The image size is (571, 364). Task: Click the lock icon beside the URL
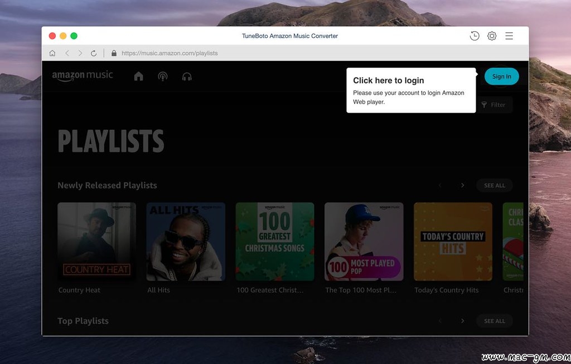point(114,53)
